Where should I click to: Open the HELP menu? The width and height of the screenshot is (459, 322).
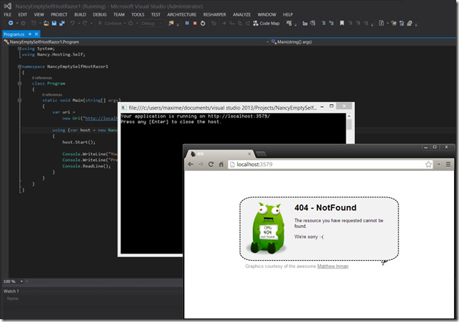click(288, 14)
